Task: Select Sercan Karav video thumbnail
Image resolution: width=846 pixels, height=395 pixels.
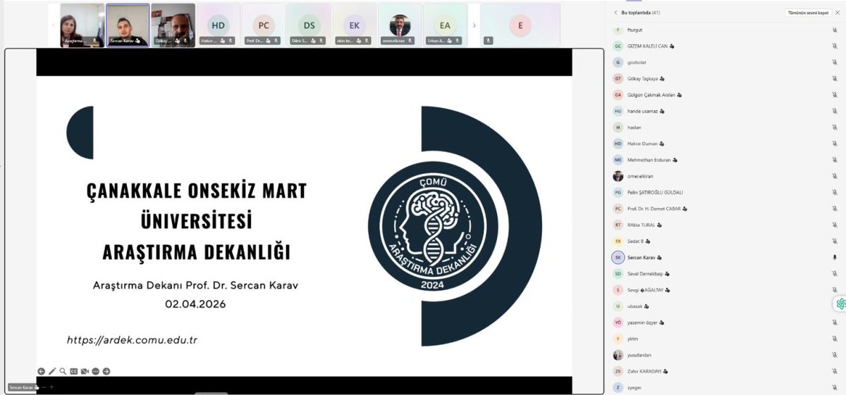Action: (x=128, y=25)
